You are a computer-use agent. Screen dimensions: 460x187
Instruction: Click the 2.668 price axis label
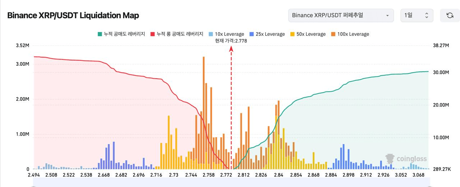[103, 175]
